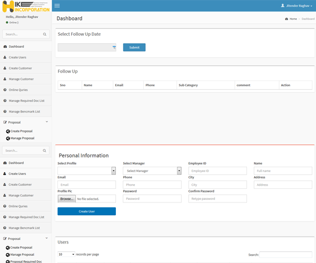Click Create Proposal arrow icon in lower sidebar
Screen dimensions: 316x263
coord(8,248)
